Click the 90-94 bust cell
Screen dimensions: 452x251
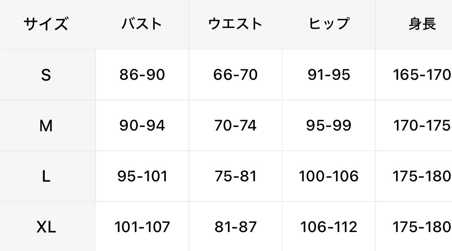[142, 126]
